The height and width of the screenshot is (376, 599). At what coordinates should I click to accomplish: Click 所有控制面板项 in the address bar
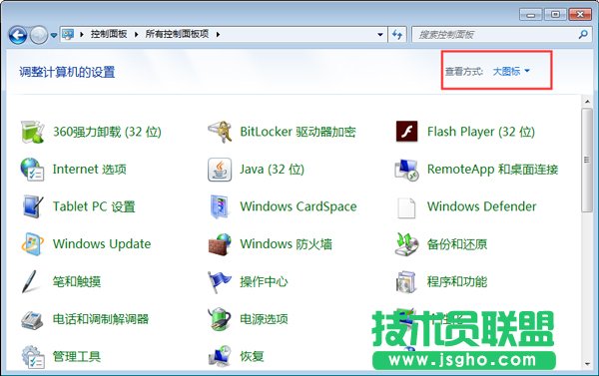click(177, 34)
